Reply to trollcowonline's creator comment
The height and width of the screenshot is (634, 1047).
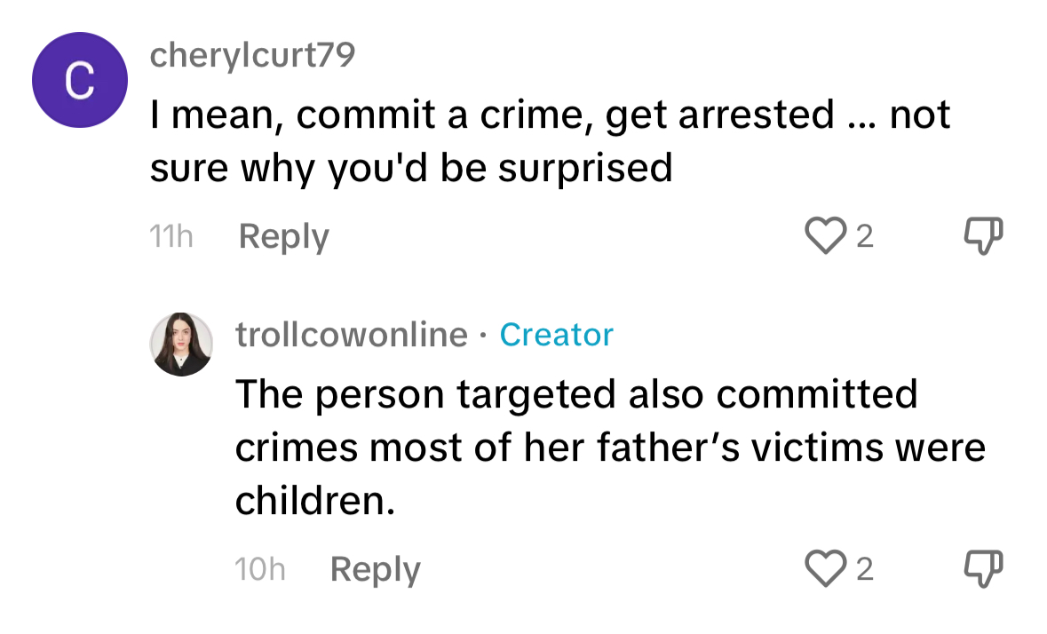tap(376, 570)
